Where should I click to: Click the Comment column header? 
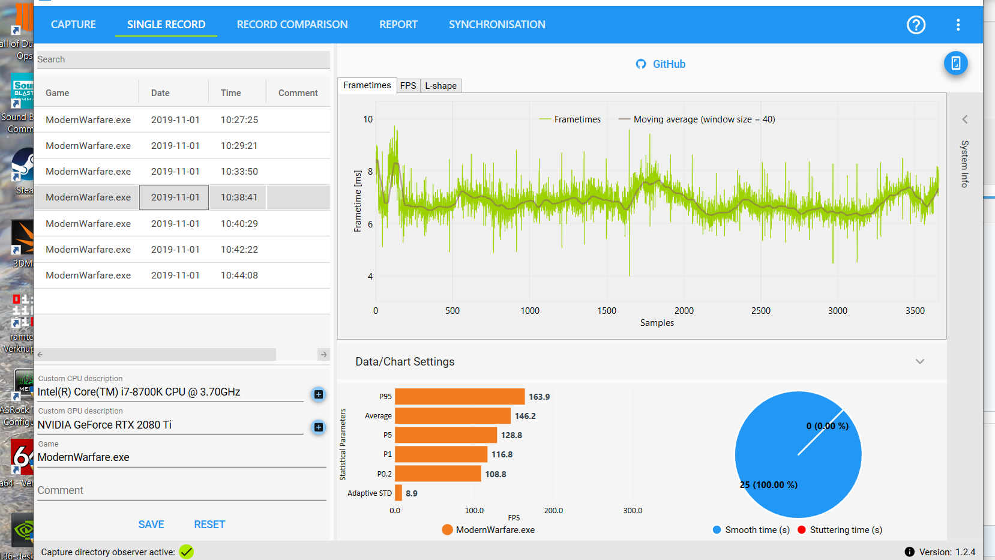tap(298, 93)
